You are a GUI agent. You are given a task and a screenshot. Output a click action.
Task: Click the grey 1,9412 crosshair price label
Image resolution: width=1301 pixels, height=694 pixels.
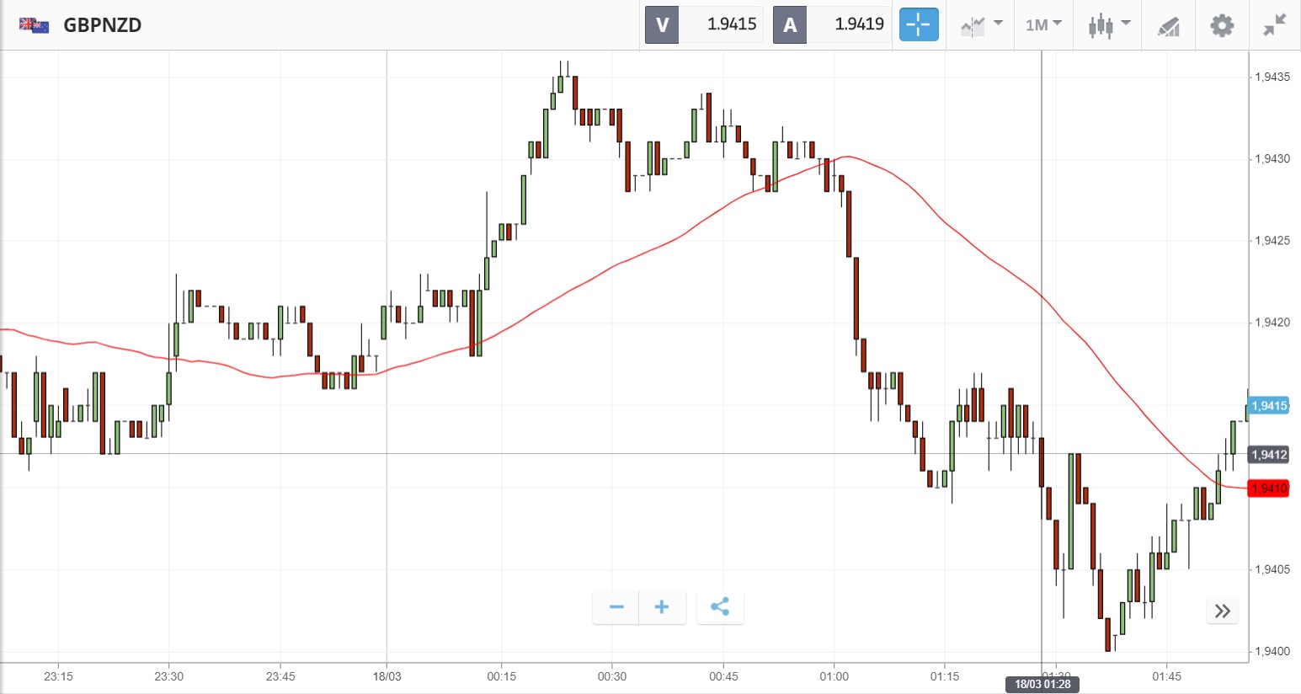pos(1268,455)
